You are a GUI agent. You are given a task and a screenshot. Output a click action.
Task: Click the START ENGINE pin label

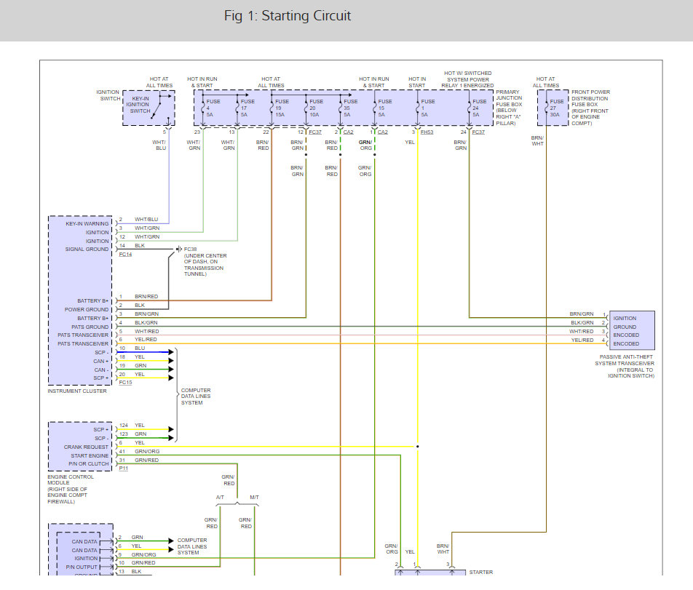click(x=90, y=455)
